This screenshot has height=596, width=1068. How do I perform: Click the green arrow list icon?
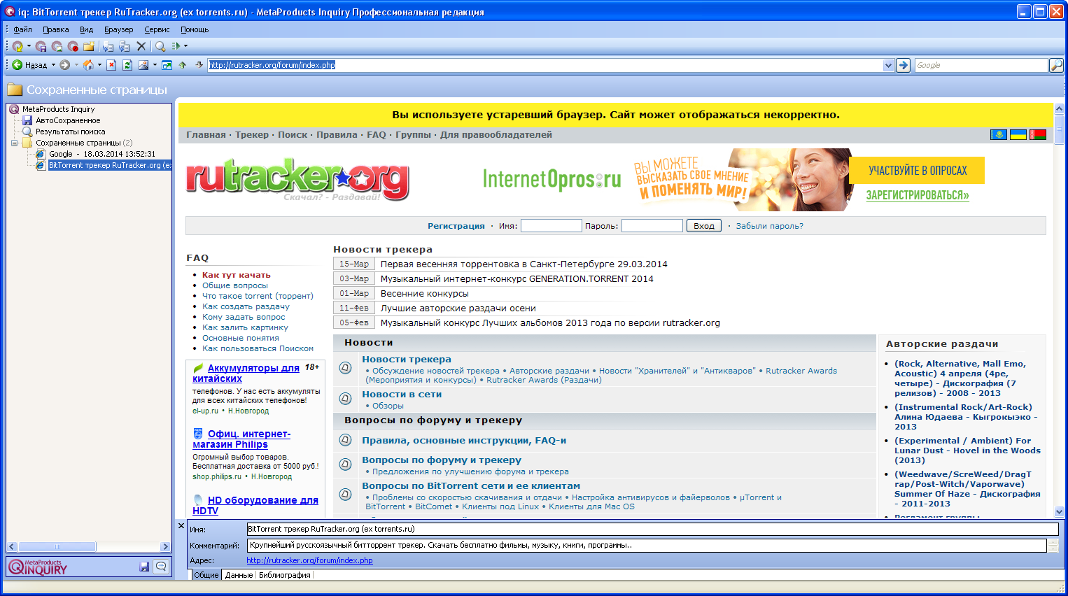click(176, 46)
